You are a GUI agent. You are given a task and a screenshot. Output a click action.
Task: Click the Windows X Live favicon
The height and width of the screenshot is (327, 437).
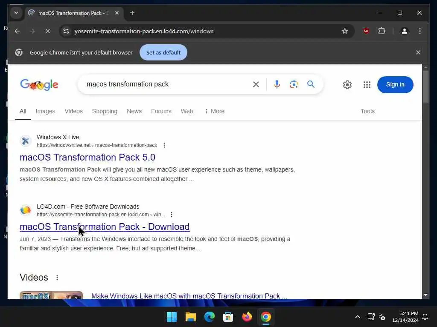(x=25, y=141)
